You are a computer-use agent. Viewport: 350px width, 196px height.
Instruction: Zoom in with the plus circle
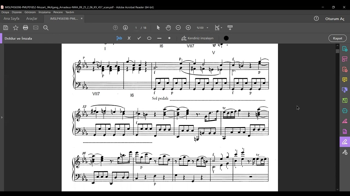click(x=188, y=28)
